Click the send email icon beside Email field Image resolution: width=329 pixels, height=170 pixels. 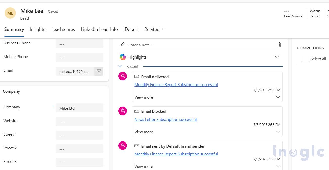(99, 71)
